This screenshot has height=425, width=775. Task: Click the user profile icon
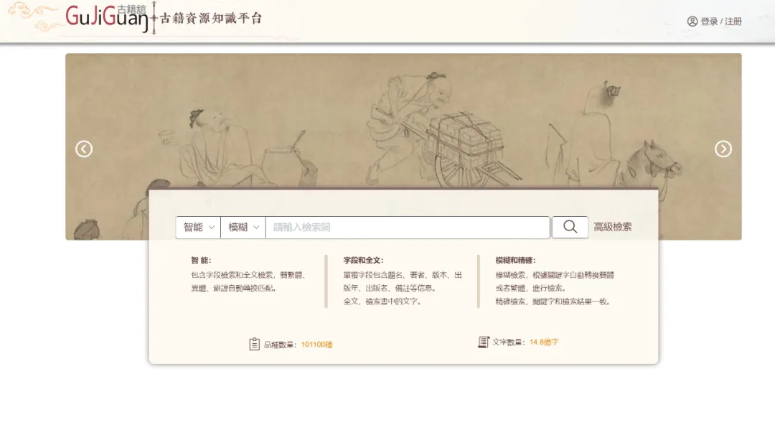(692, 22)
